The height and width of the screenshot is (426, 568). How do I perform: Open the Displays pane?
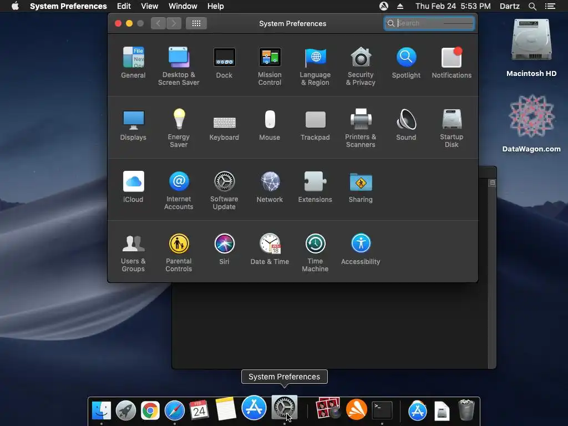pyautogui.click(x=133, y=125)
